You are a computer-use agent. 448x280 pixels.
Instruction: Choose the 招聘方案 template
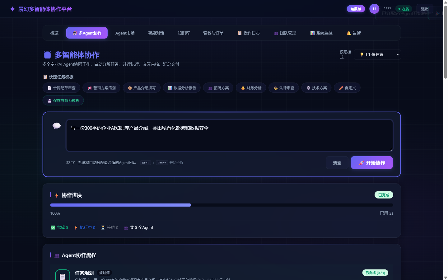point(218,88)
